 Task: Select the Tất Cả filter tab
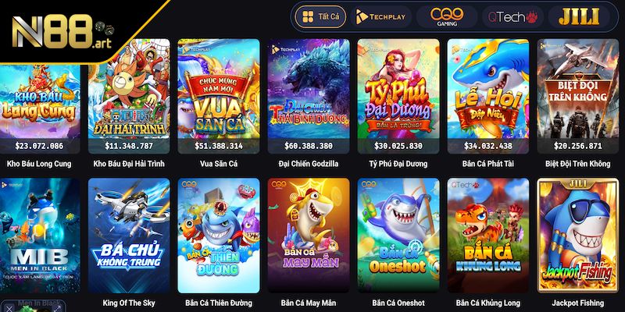(320, 16)
